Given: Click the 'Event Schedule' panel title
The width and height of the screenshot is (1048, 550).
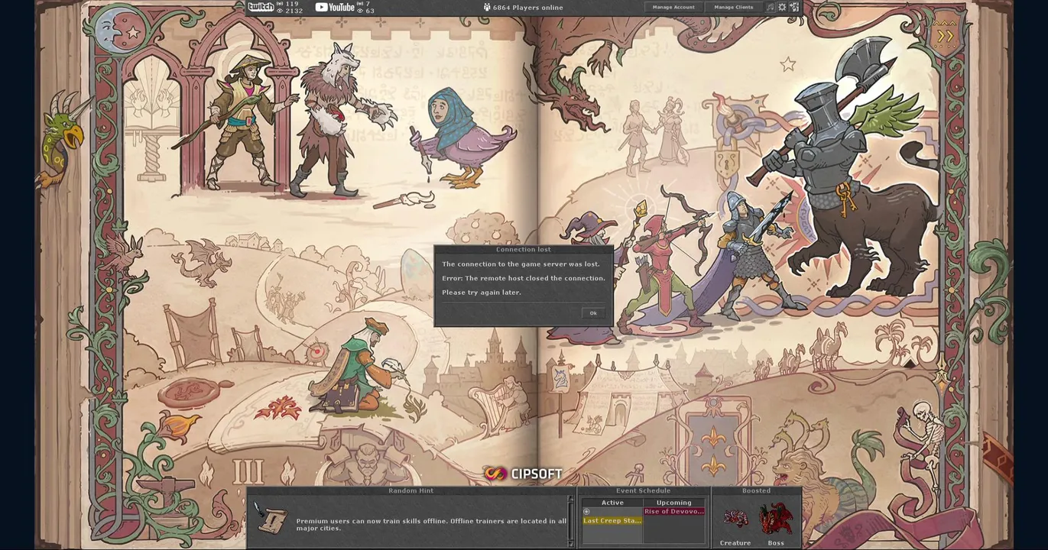Looking at the screenshot, I should click(644, 490).
